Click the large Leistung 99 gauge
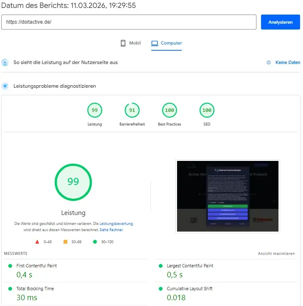The width and height of the screenshot is (303, 306). pos(73,182)
